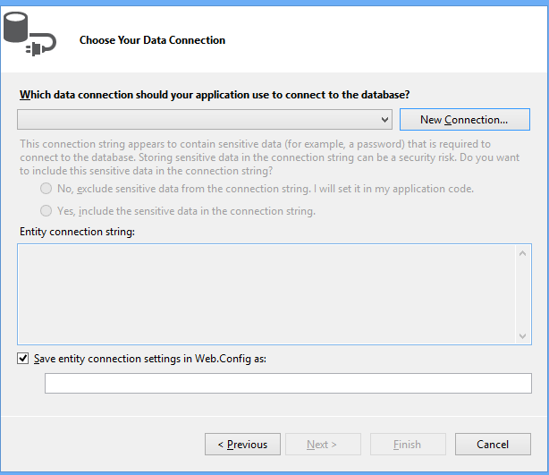The width and height of the screenshot is (549, 475).
Task: Uncheck Save entity connection settings in Web.Config
Action: [22, 359]
